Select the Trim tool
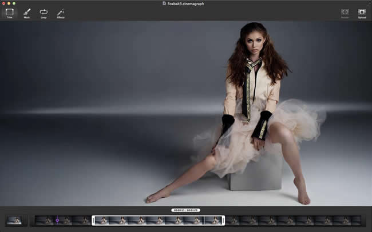This screenshot has width=372, height=232. (10, 13)
